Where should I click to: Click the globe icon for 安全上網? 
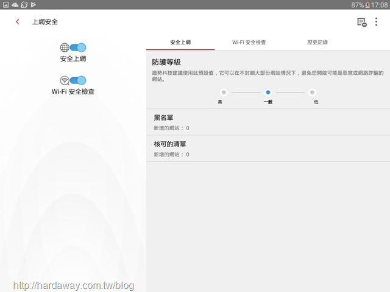(65, 47)
